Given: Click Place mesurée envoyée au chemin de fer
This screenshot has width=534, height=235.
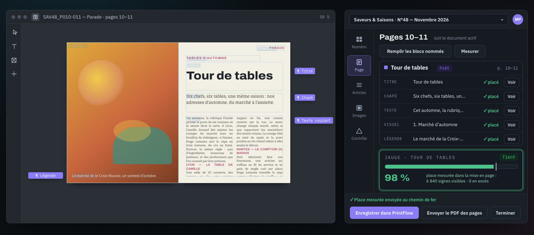Looking at the screenshot, I should tap(393, 200).
